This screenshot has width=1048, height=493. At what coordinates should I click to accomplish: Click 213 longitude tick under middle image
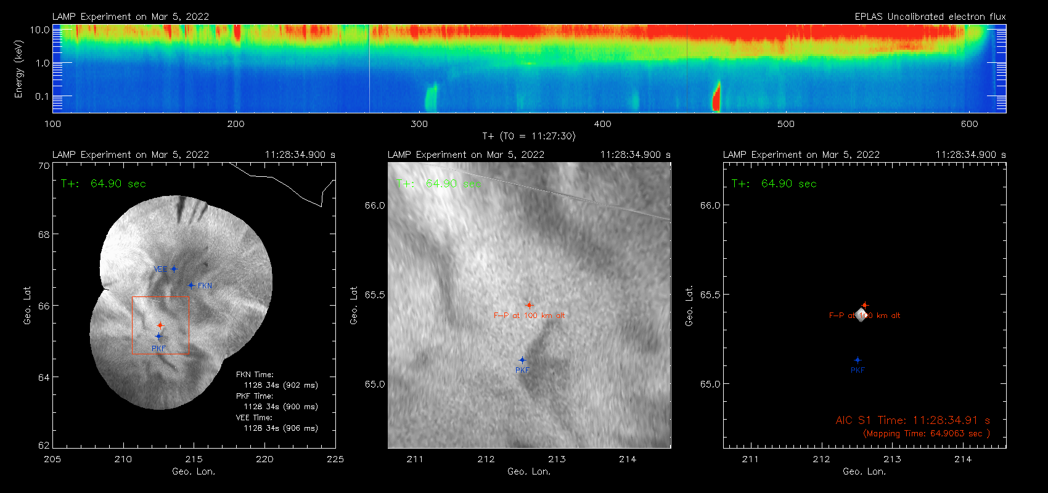557,459
